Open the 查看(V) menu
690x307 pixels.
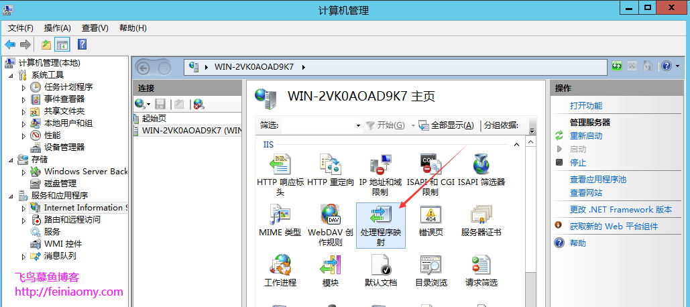click(x=95, y=28)
